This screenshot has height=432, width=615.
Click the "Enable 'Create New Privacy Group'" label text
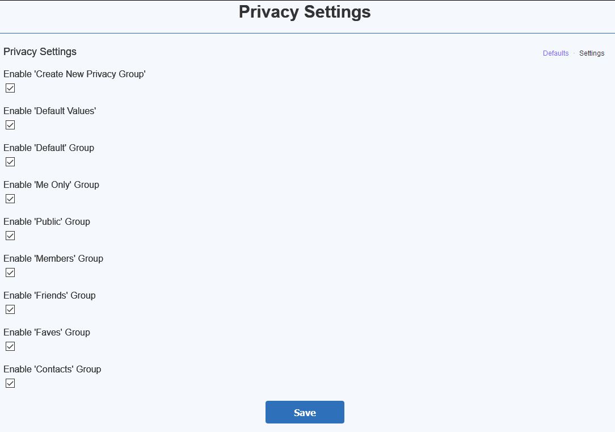74,74
